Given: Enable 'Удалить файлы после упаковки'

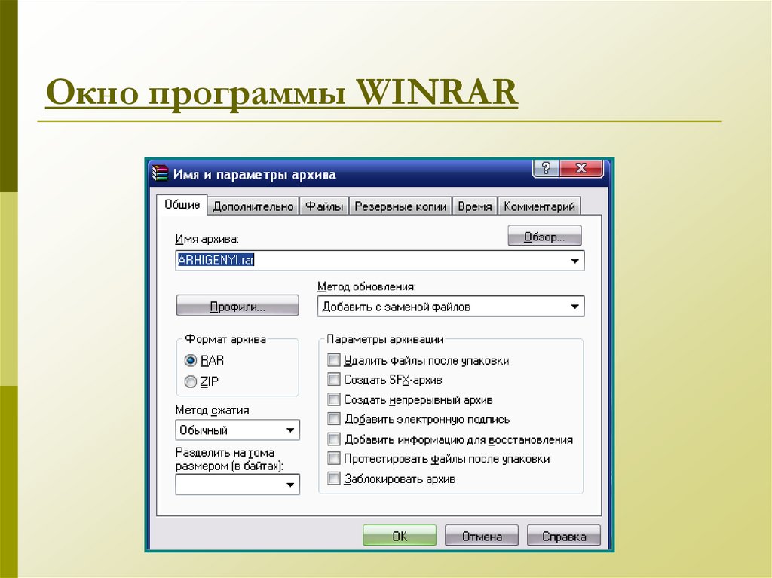Looking at the screenshot, I should (334, 360).
